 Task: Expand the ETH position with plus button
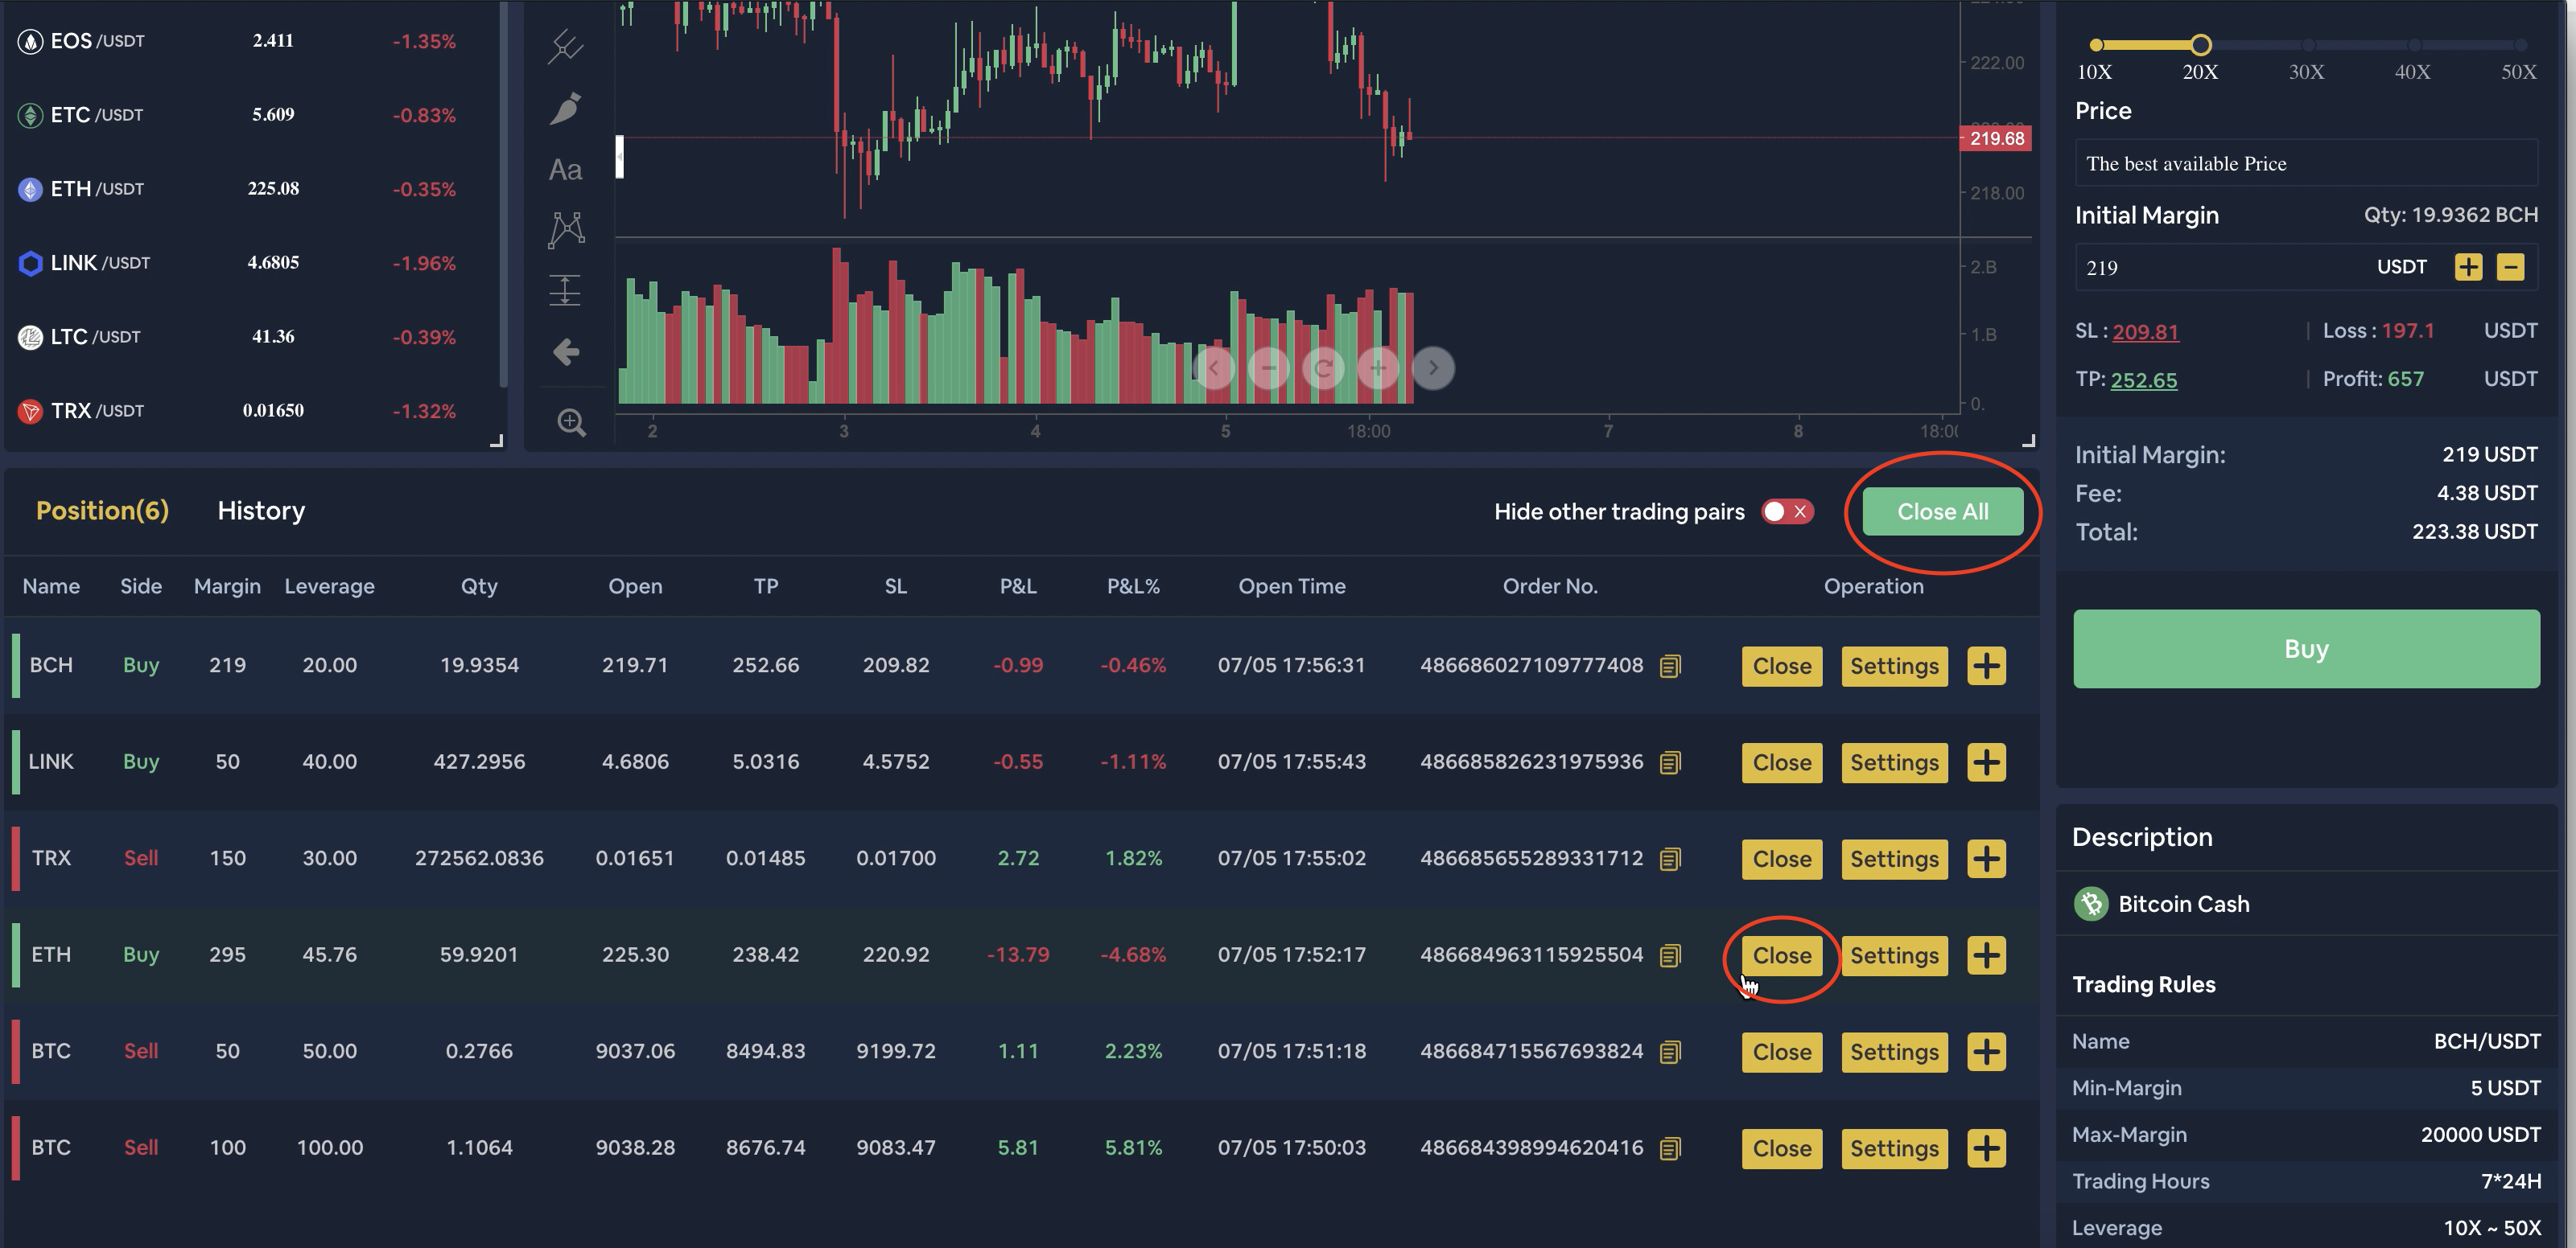point(1986,955)
